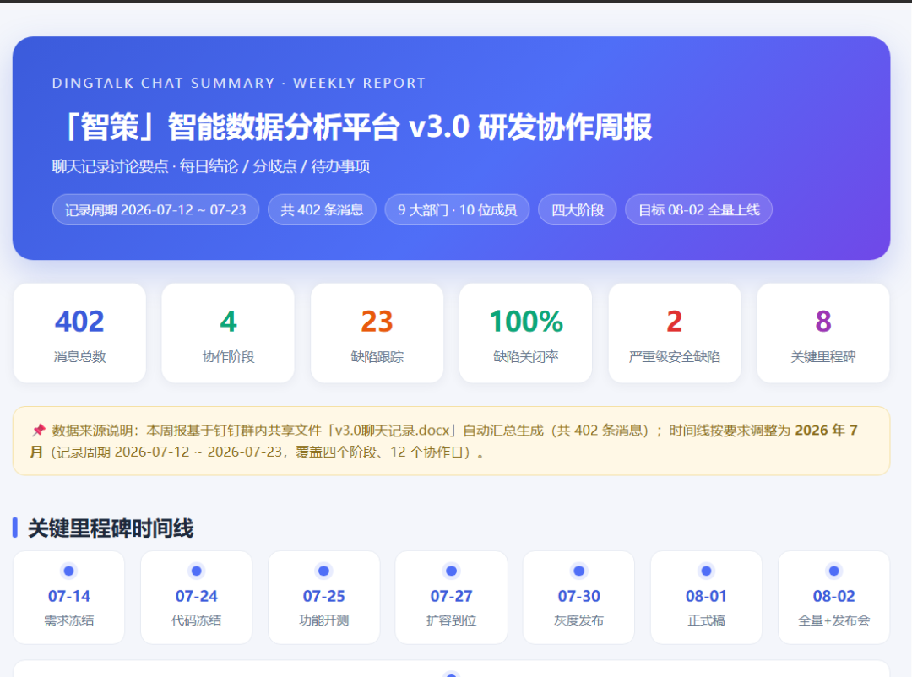The width and height of the screenshot is (912, 677).
Task: Click the bold 2026 年 7 月 text
Action: point(826,431)
